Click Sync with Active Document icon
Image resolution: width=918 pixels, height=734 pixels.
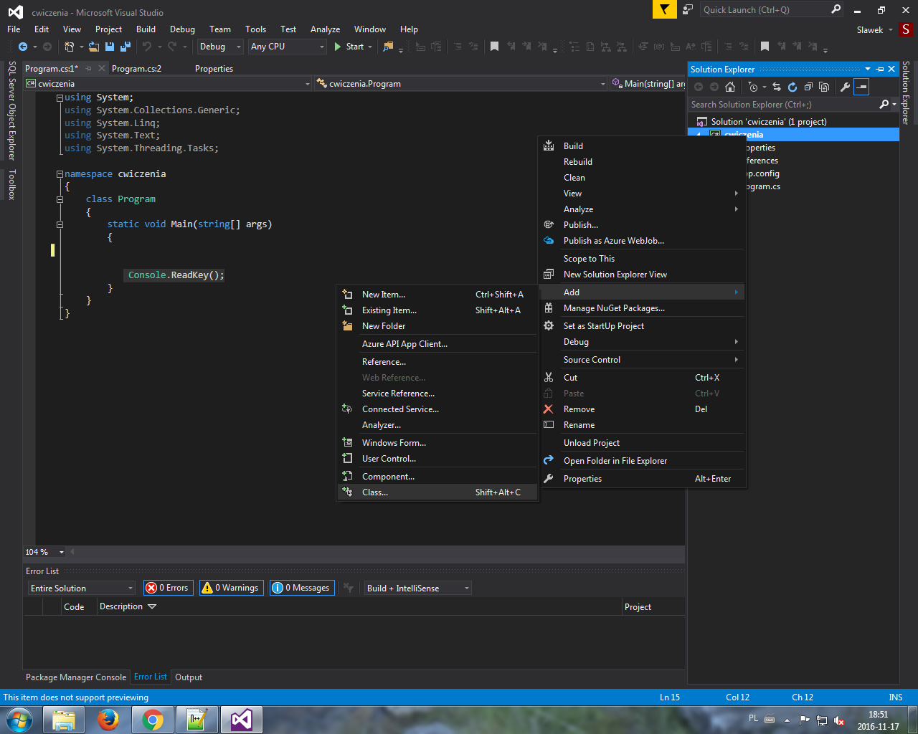pos(777,87)
